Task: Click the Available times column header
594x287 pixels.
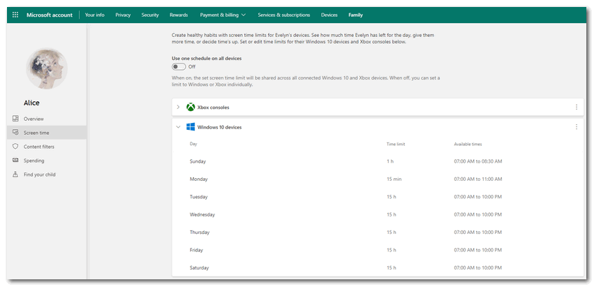Action: (468, 144)
